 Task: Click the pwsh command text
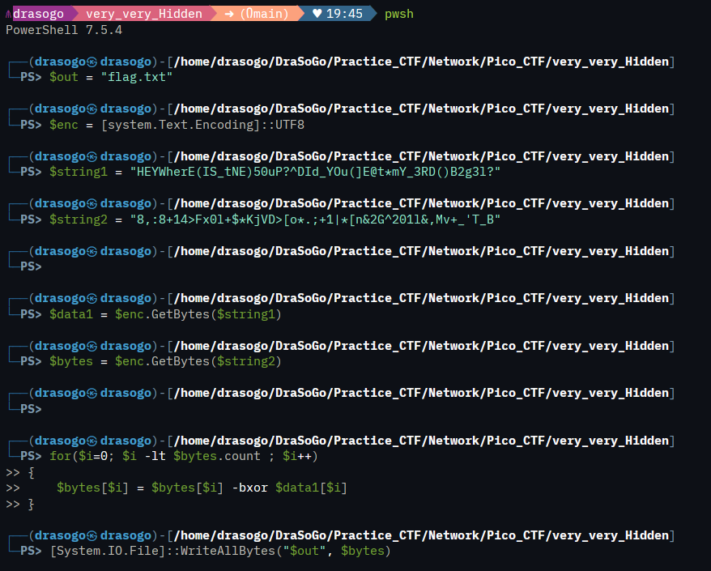399,14
